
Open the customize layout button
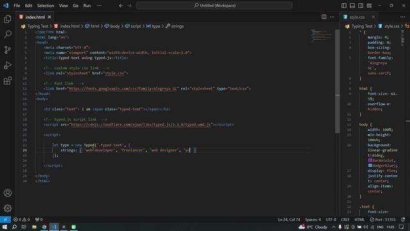tap(369, 6)
